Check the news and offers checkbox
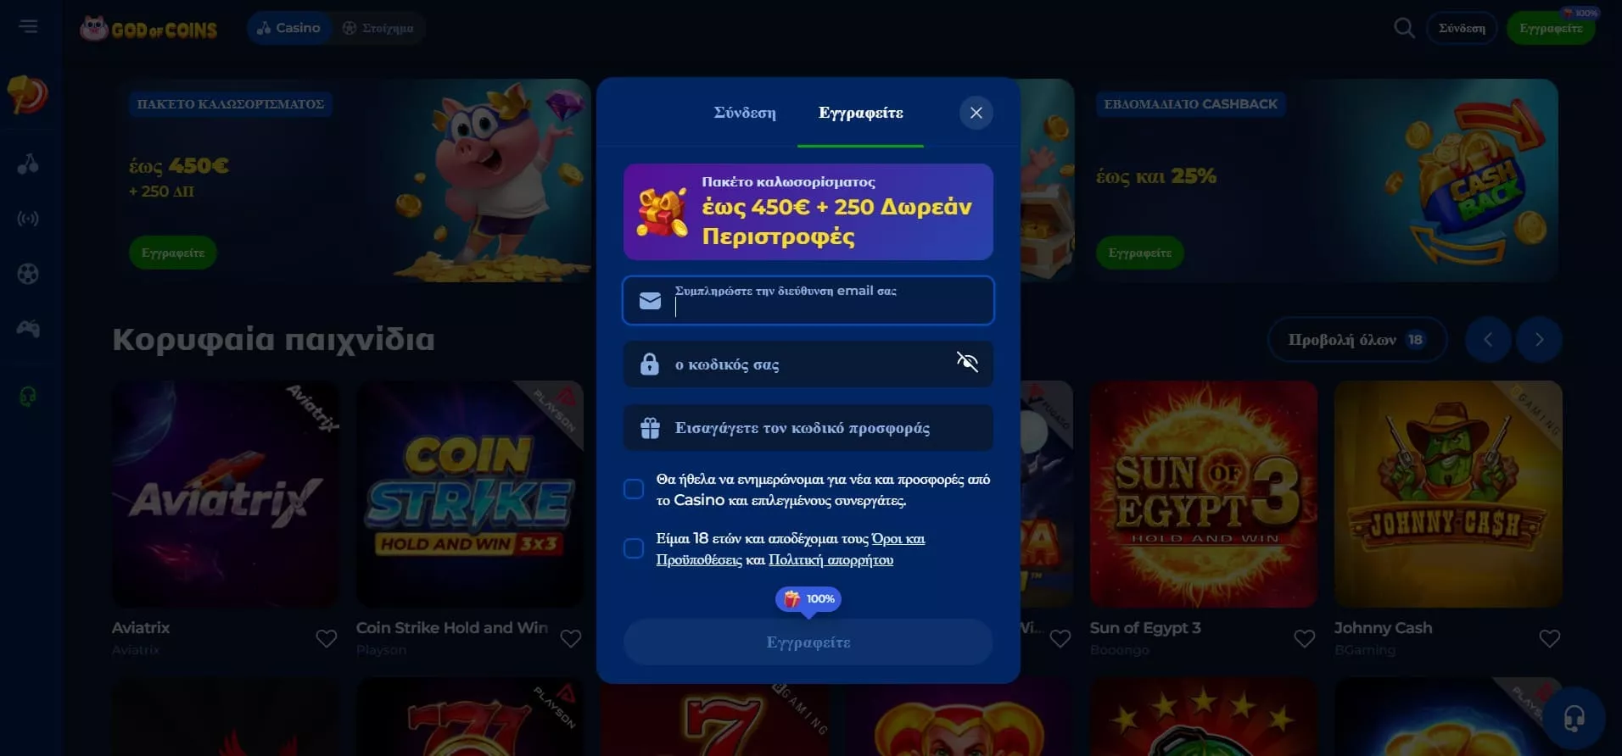Viewport: 1622px width, 756px height. (634, 489)
